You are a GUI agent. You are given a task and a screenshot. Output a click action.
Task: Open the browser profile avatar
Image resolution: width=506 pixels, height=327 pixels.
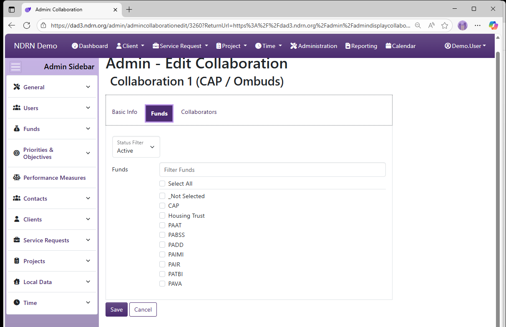click(x=463, y=25)
